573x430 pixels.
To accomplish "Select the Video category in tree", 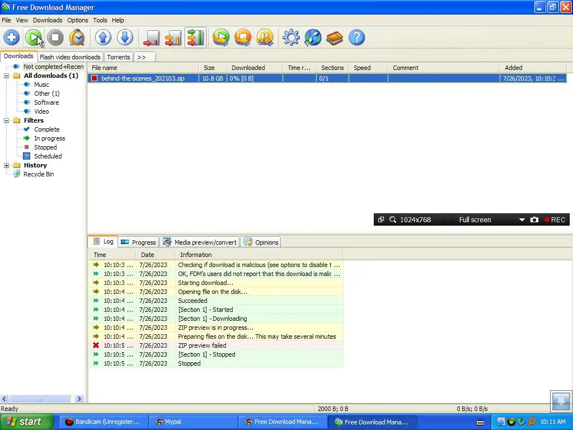I will click(41, 111).
